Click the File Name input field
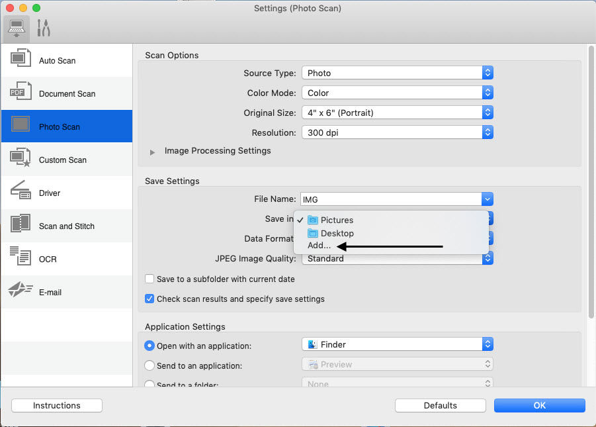The height and width of the screenshot is (427, 596). pyautogui.click(x=390, y=199)
